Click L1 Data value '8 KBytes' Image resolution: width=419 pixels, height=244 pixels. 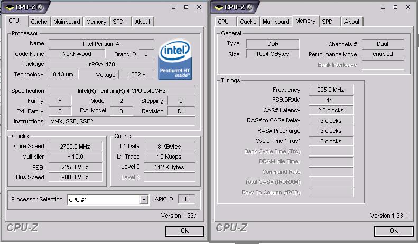(x=170, y=147)
